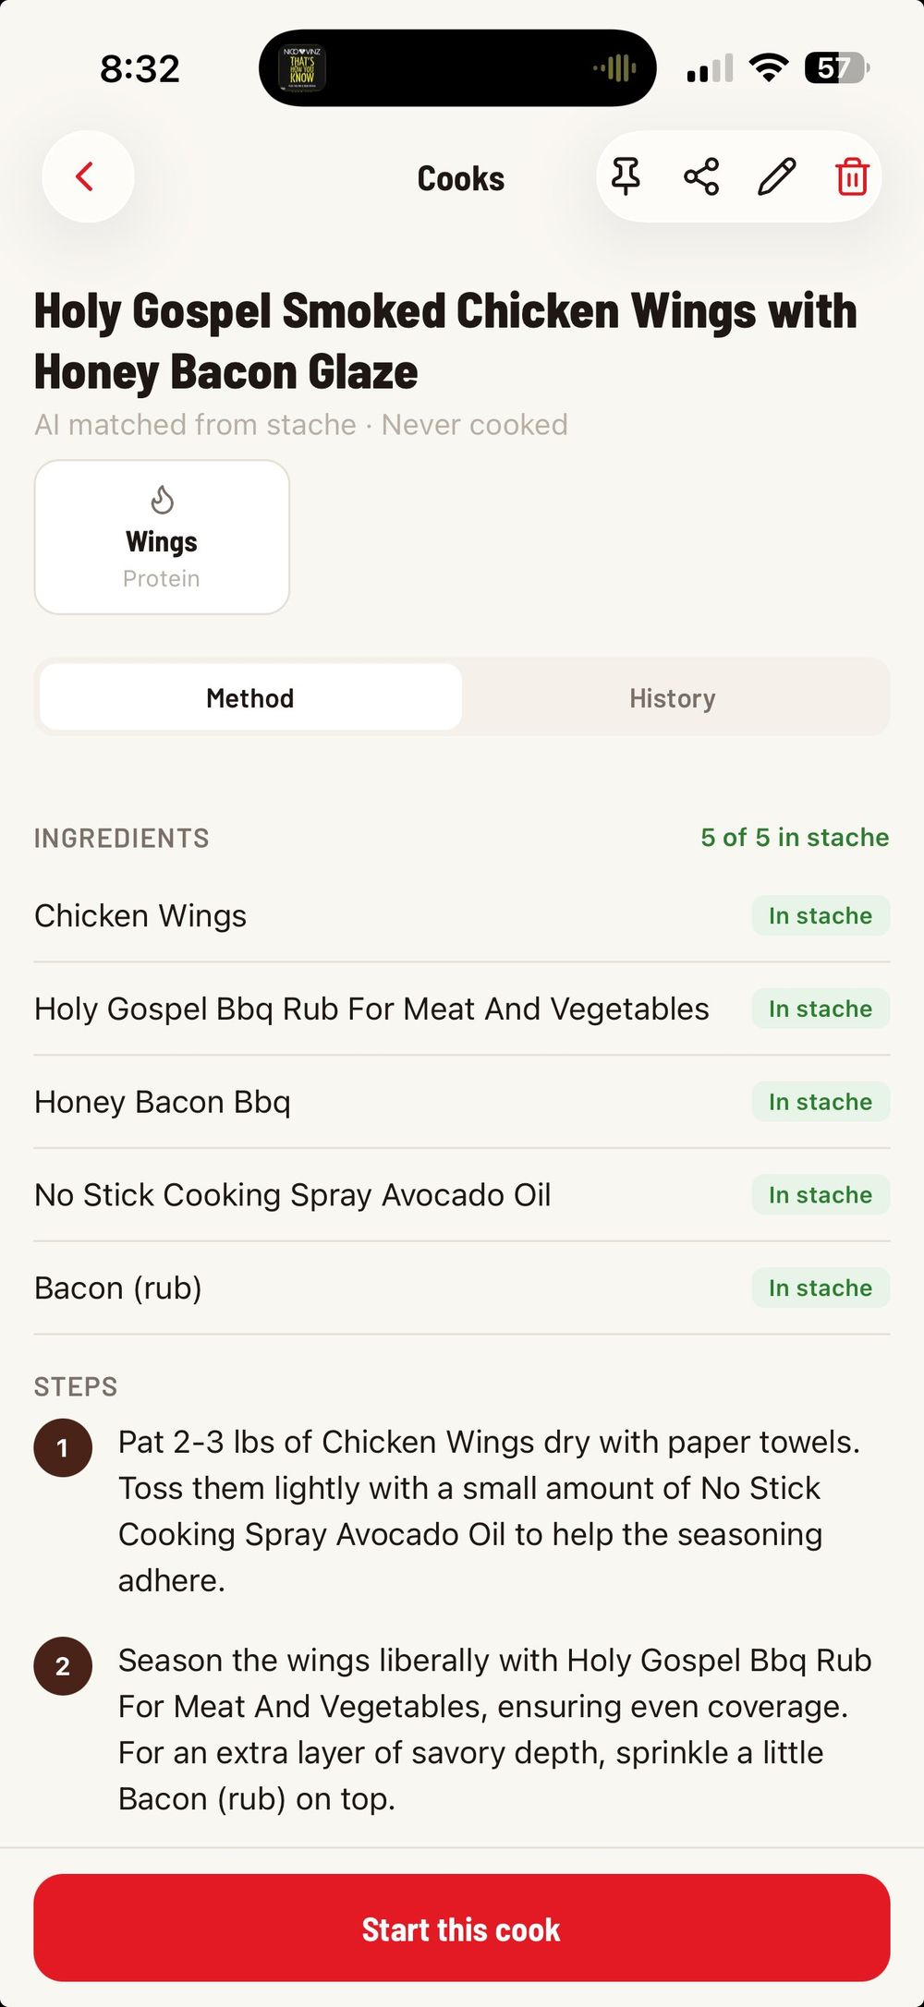Delete this cook with the trash icon

[x=852, y=176]
